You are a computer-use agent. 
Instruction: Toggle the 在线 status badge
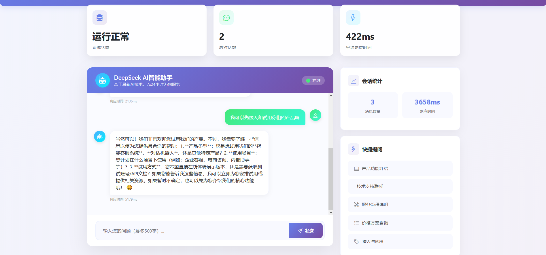(313, 81)
